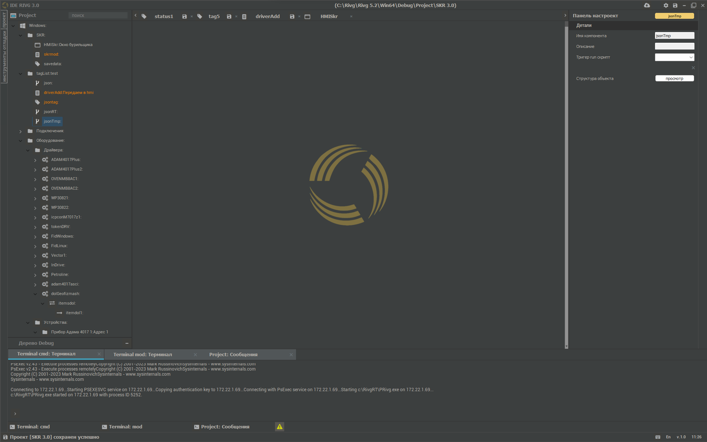Click the save icon on tag5 tab
Screen dimensions: 707x442
click(229, 17)
